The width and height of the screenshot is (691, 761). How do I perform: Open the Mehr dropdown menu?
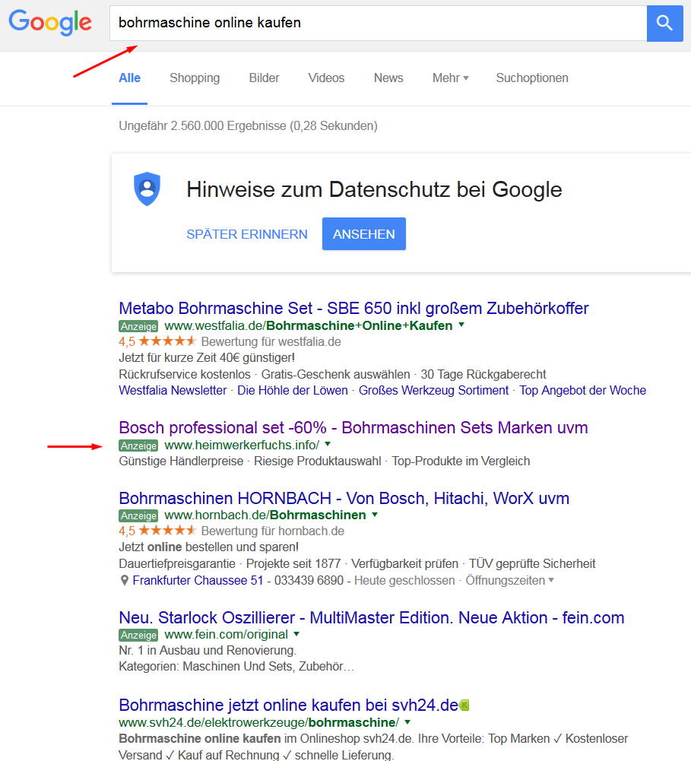coord(450,78)
